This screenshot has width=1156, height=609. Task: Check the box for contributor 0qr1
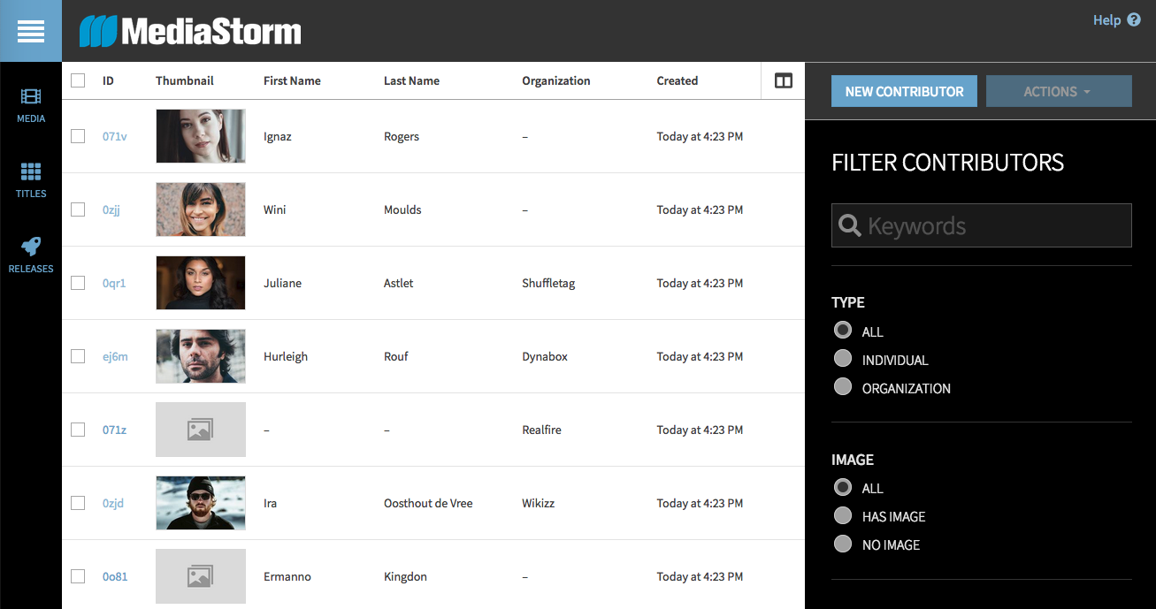[78, 283]
